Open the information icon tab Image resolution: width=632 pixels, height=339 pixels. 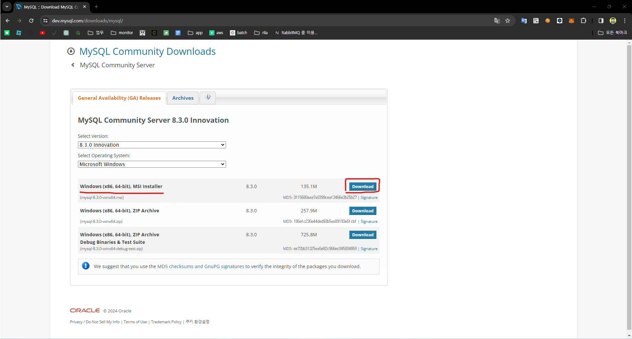(x=208, y=97)
